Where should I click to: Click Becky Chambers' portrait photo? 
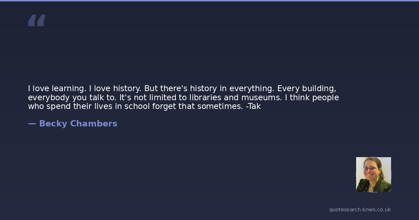[373, 175]
